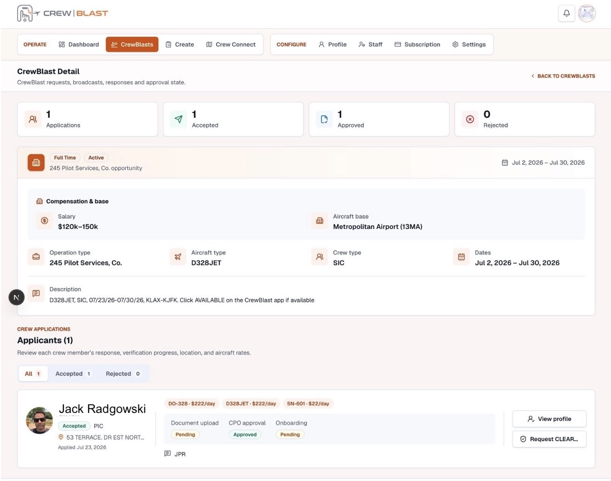
Task: Open the Dashboard tab
Action: [x=79, y=44]
